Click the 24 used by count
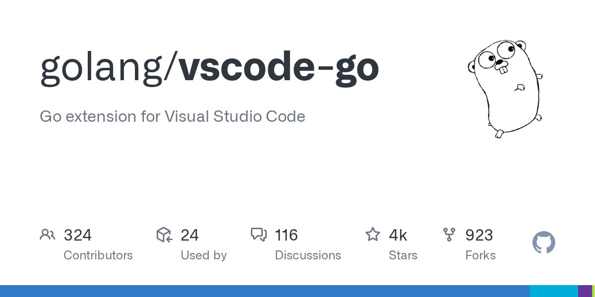595x297 pixels. (190, 235)
